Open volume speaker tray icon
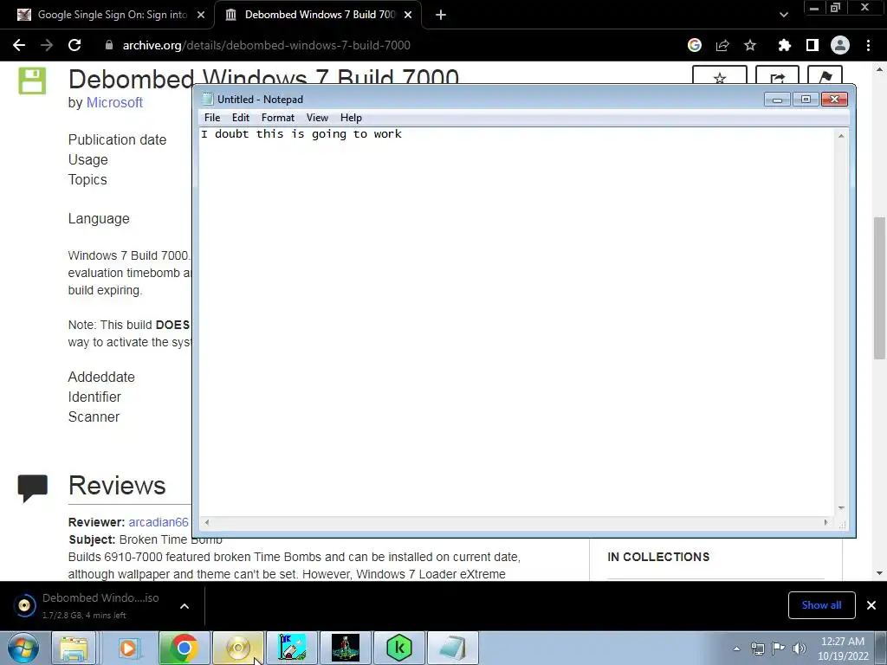This screenshot has height=665, width=887. 799,649
